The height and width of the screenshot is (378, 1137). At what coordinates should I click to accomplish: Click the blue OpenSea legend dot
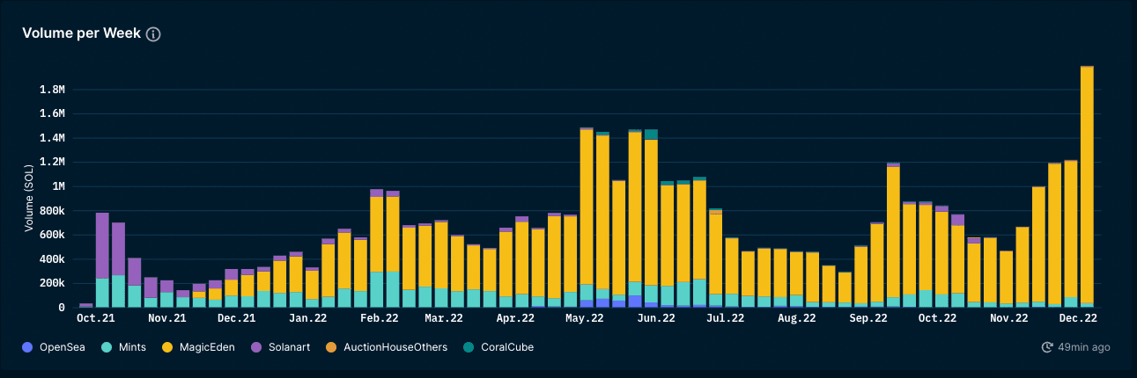pyautogui.click(x=26, y=347)
